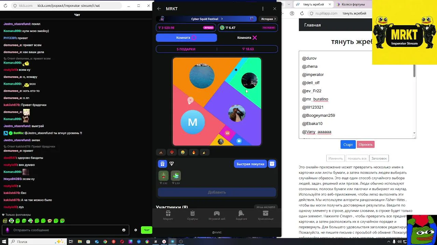Send the red mushroom emoji reaction
437x245 pixels.
click(x=172, y=152)
